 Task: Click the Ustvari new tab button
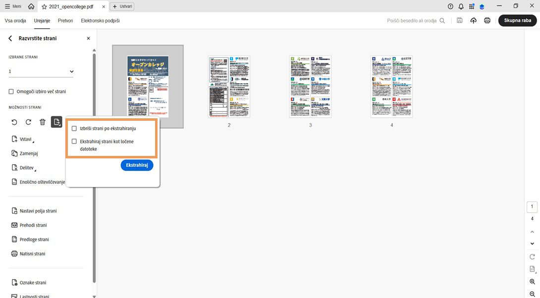coord(122,6)
